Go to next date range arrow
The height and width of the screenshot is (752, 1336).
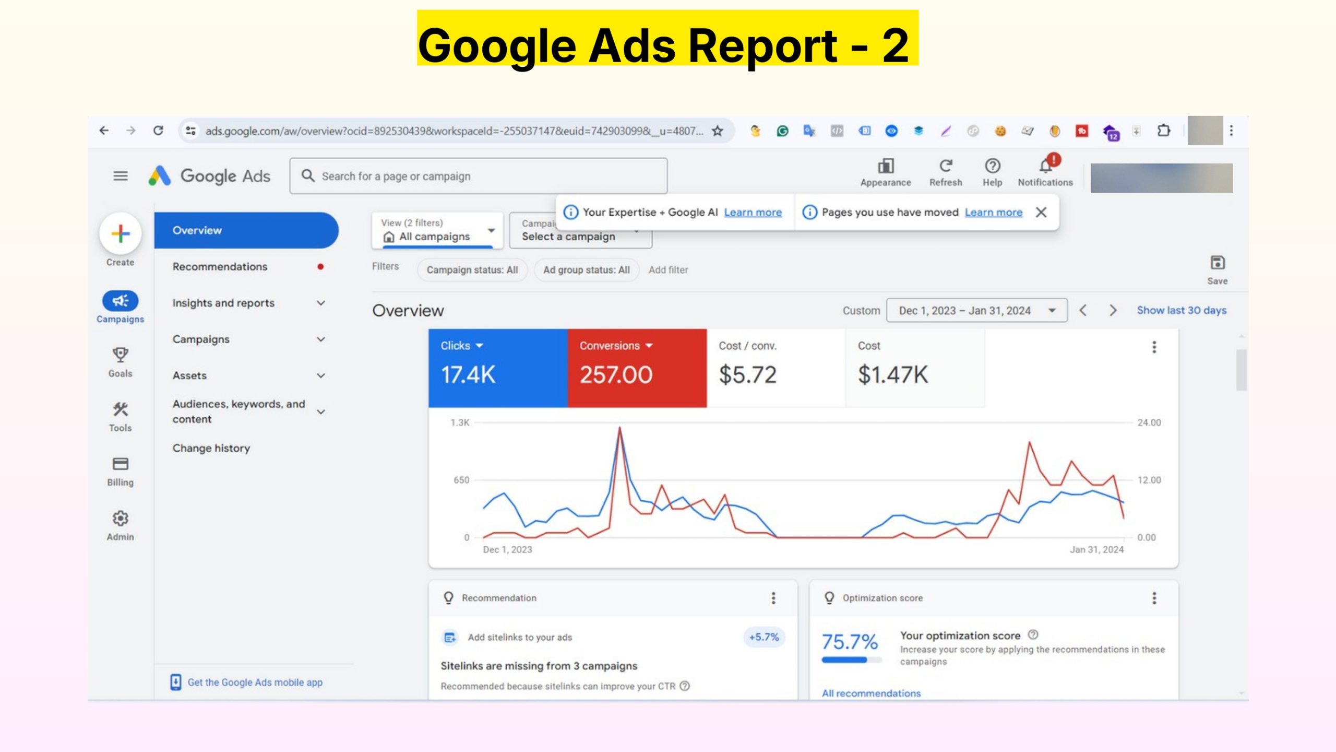(1113, 311)
